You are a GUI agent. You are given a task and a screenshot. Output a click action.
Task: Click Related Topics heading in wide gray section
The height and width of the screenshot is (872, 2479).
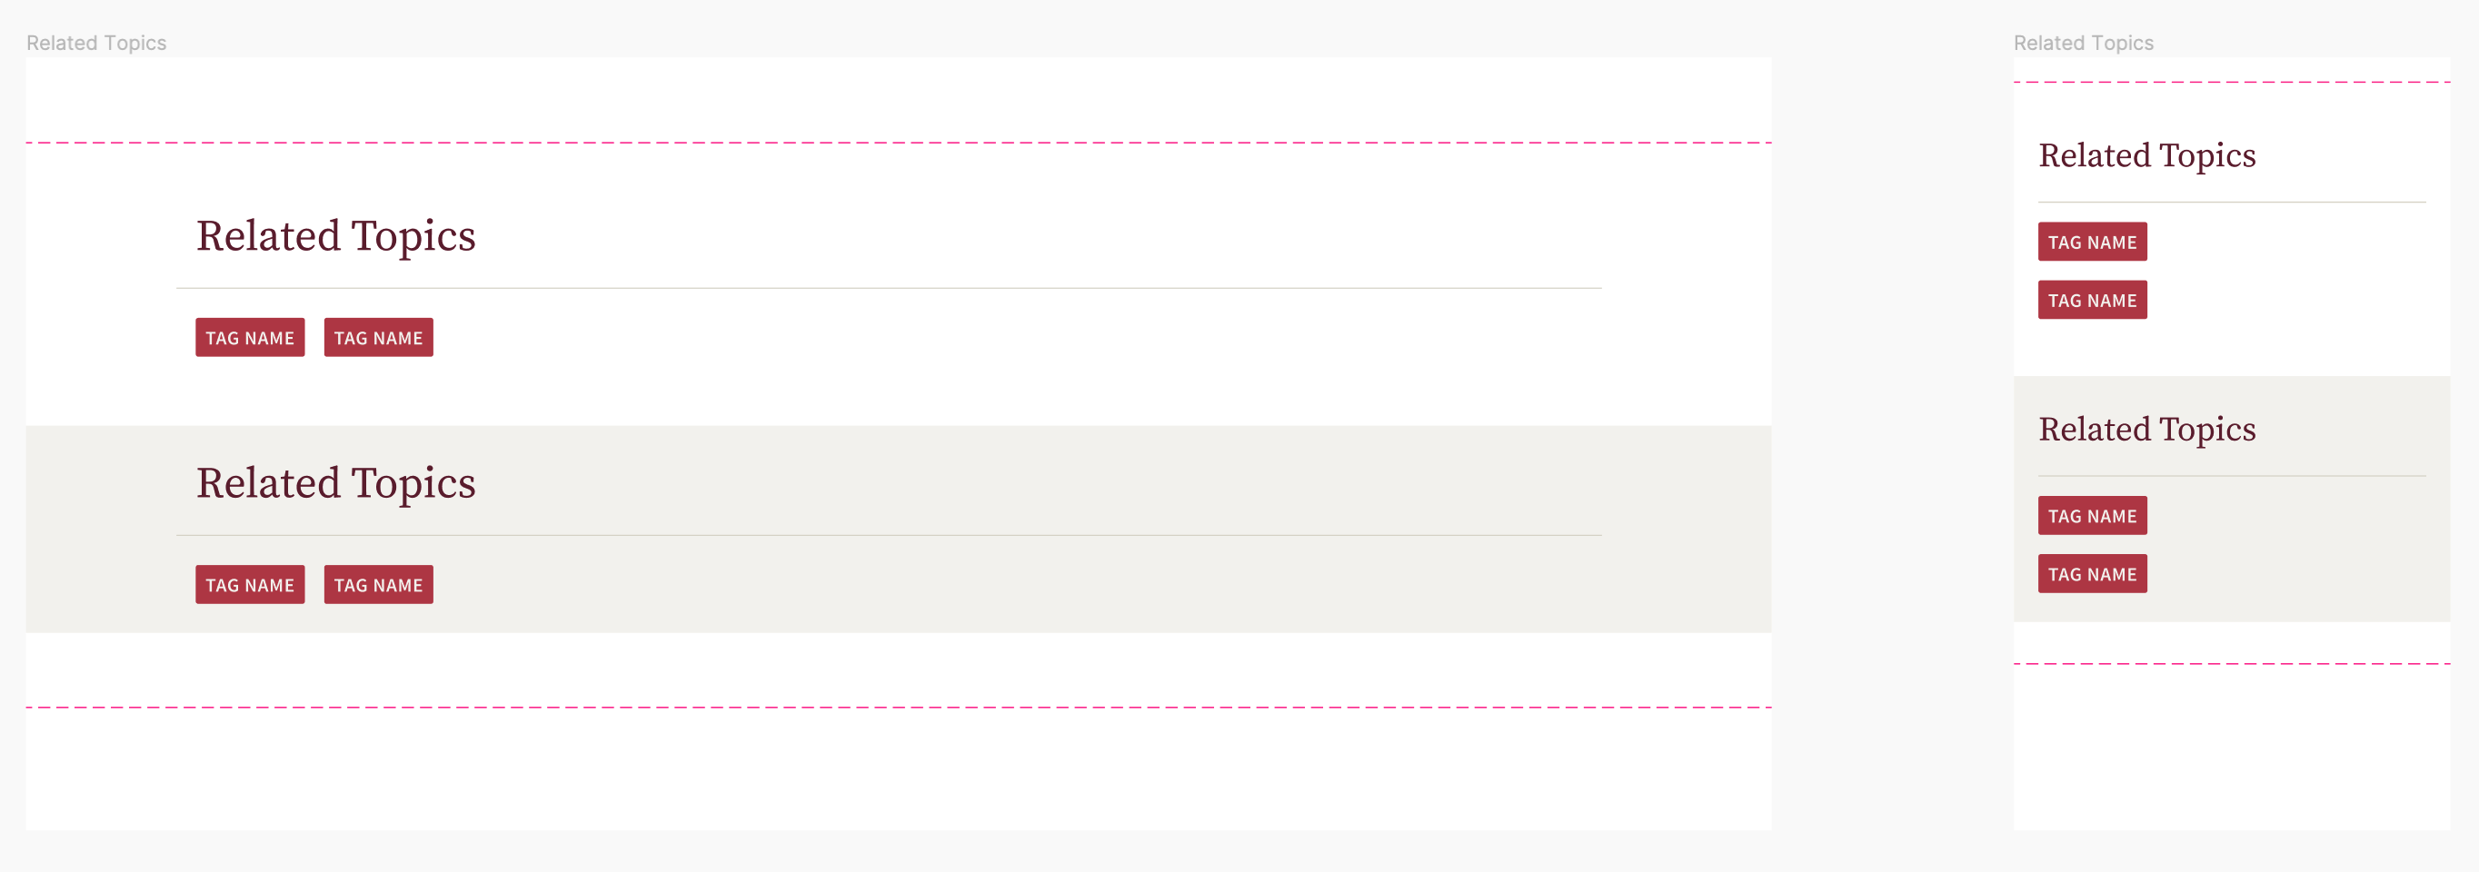pos(336,483)
